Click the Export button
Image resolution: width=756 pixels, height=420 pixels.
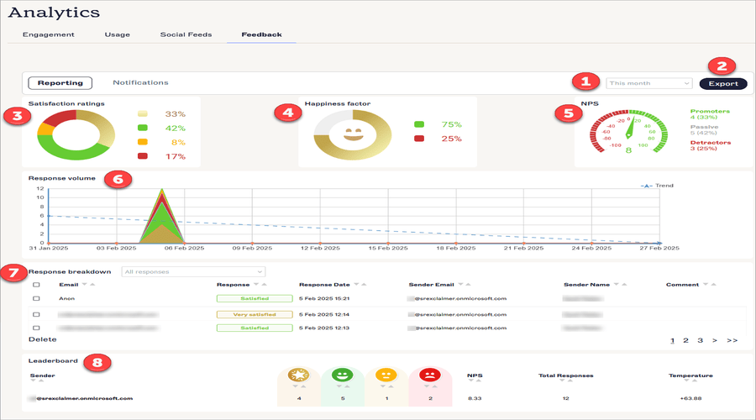(722, 83)
